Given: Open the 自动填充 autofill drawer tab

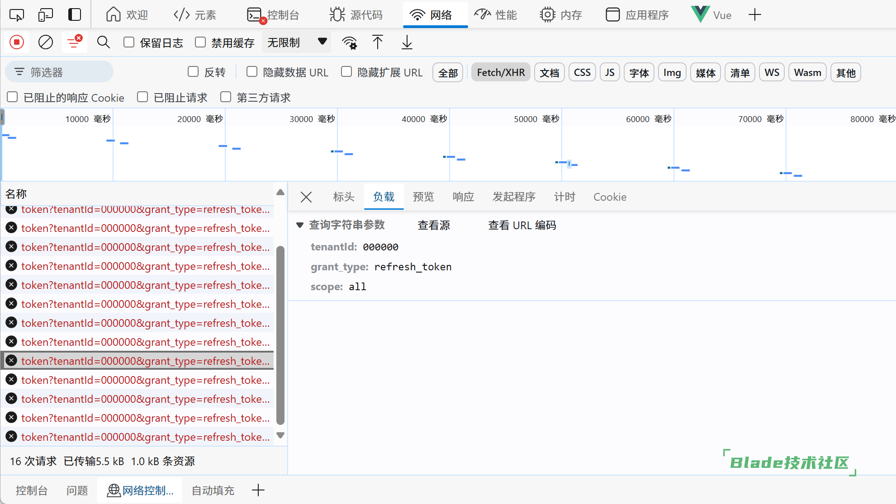Looking at the screenshot, I should click(x=213, y=490).
